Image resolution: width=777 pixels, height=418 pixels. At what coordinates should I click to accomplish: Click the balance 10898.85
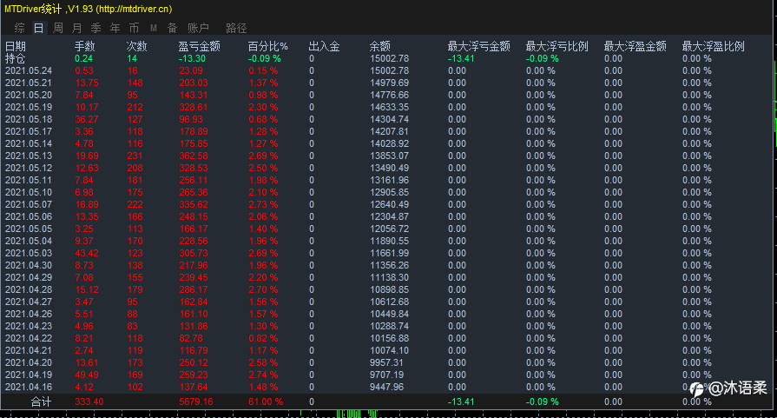(x=390, y=289)
